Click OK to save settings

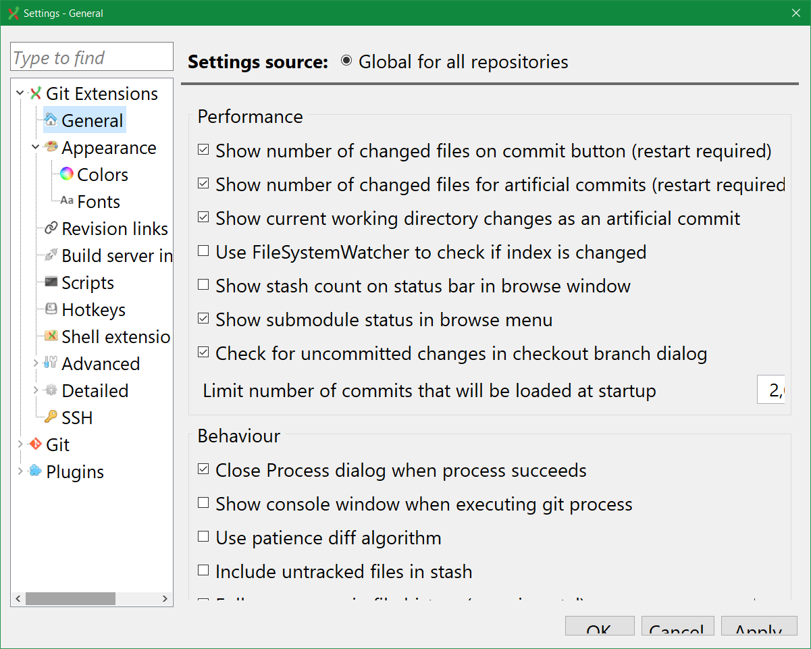599,626
